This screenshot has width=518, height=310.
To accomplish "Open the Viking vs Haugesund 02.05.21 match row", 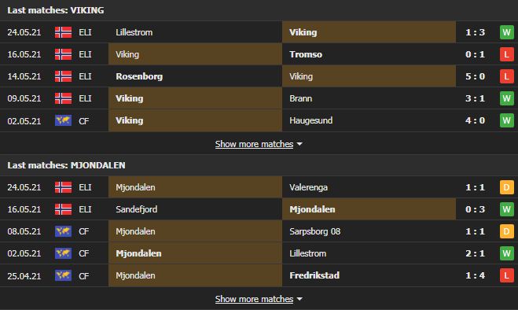I will pyautogui.click(x=259, y=120).
